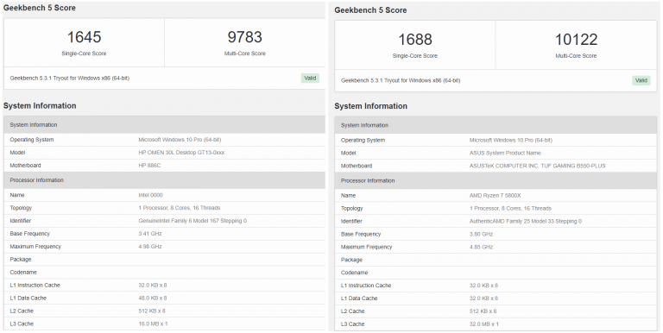Click the Maximum Frequency label beside 4.85 GHz
Viewport: 663px width, 333px height.
367,247
